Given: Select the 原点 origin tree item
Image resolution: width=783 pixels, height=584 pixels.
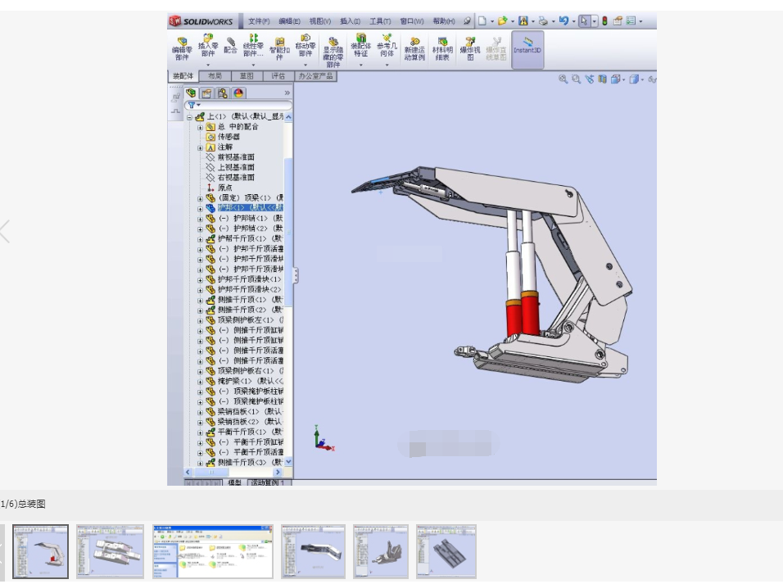Looking at the screenshot, I should coord(224,188).
